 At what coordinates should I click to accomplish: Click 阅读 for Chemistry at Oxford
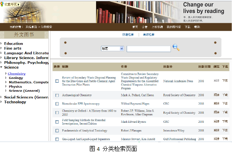tap(216, 112)
